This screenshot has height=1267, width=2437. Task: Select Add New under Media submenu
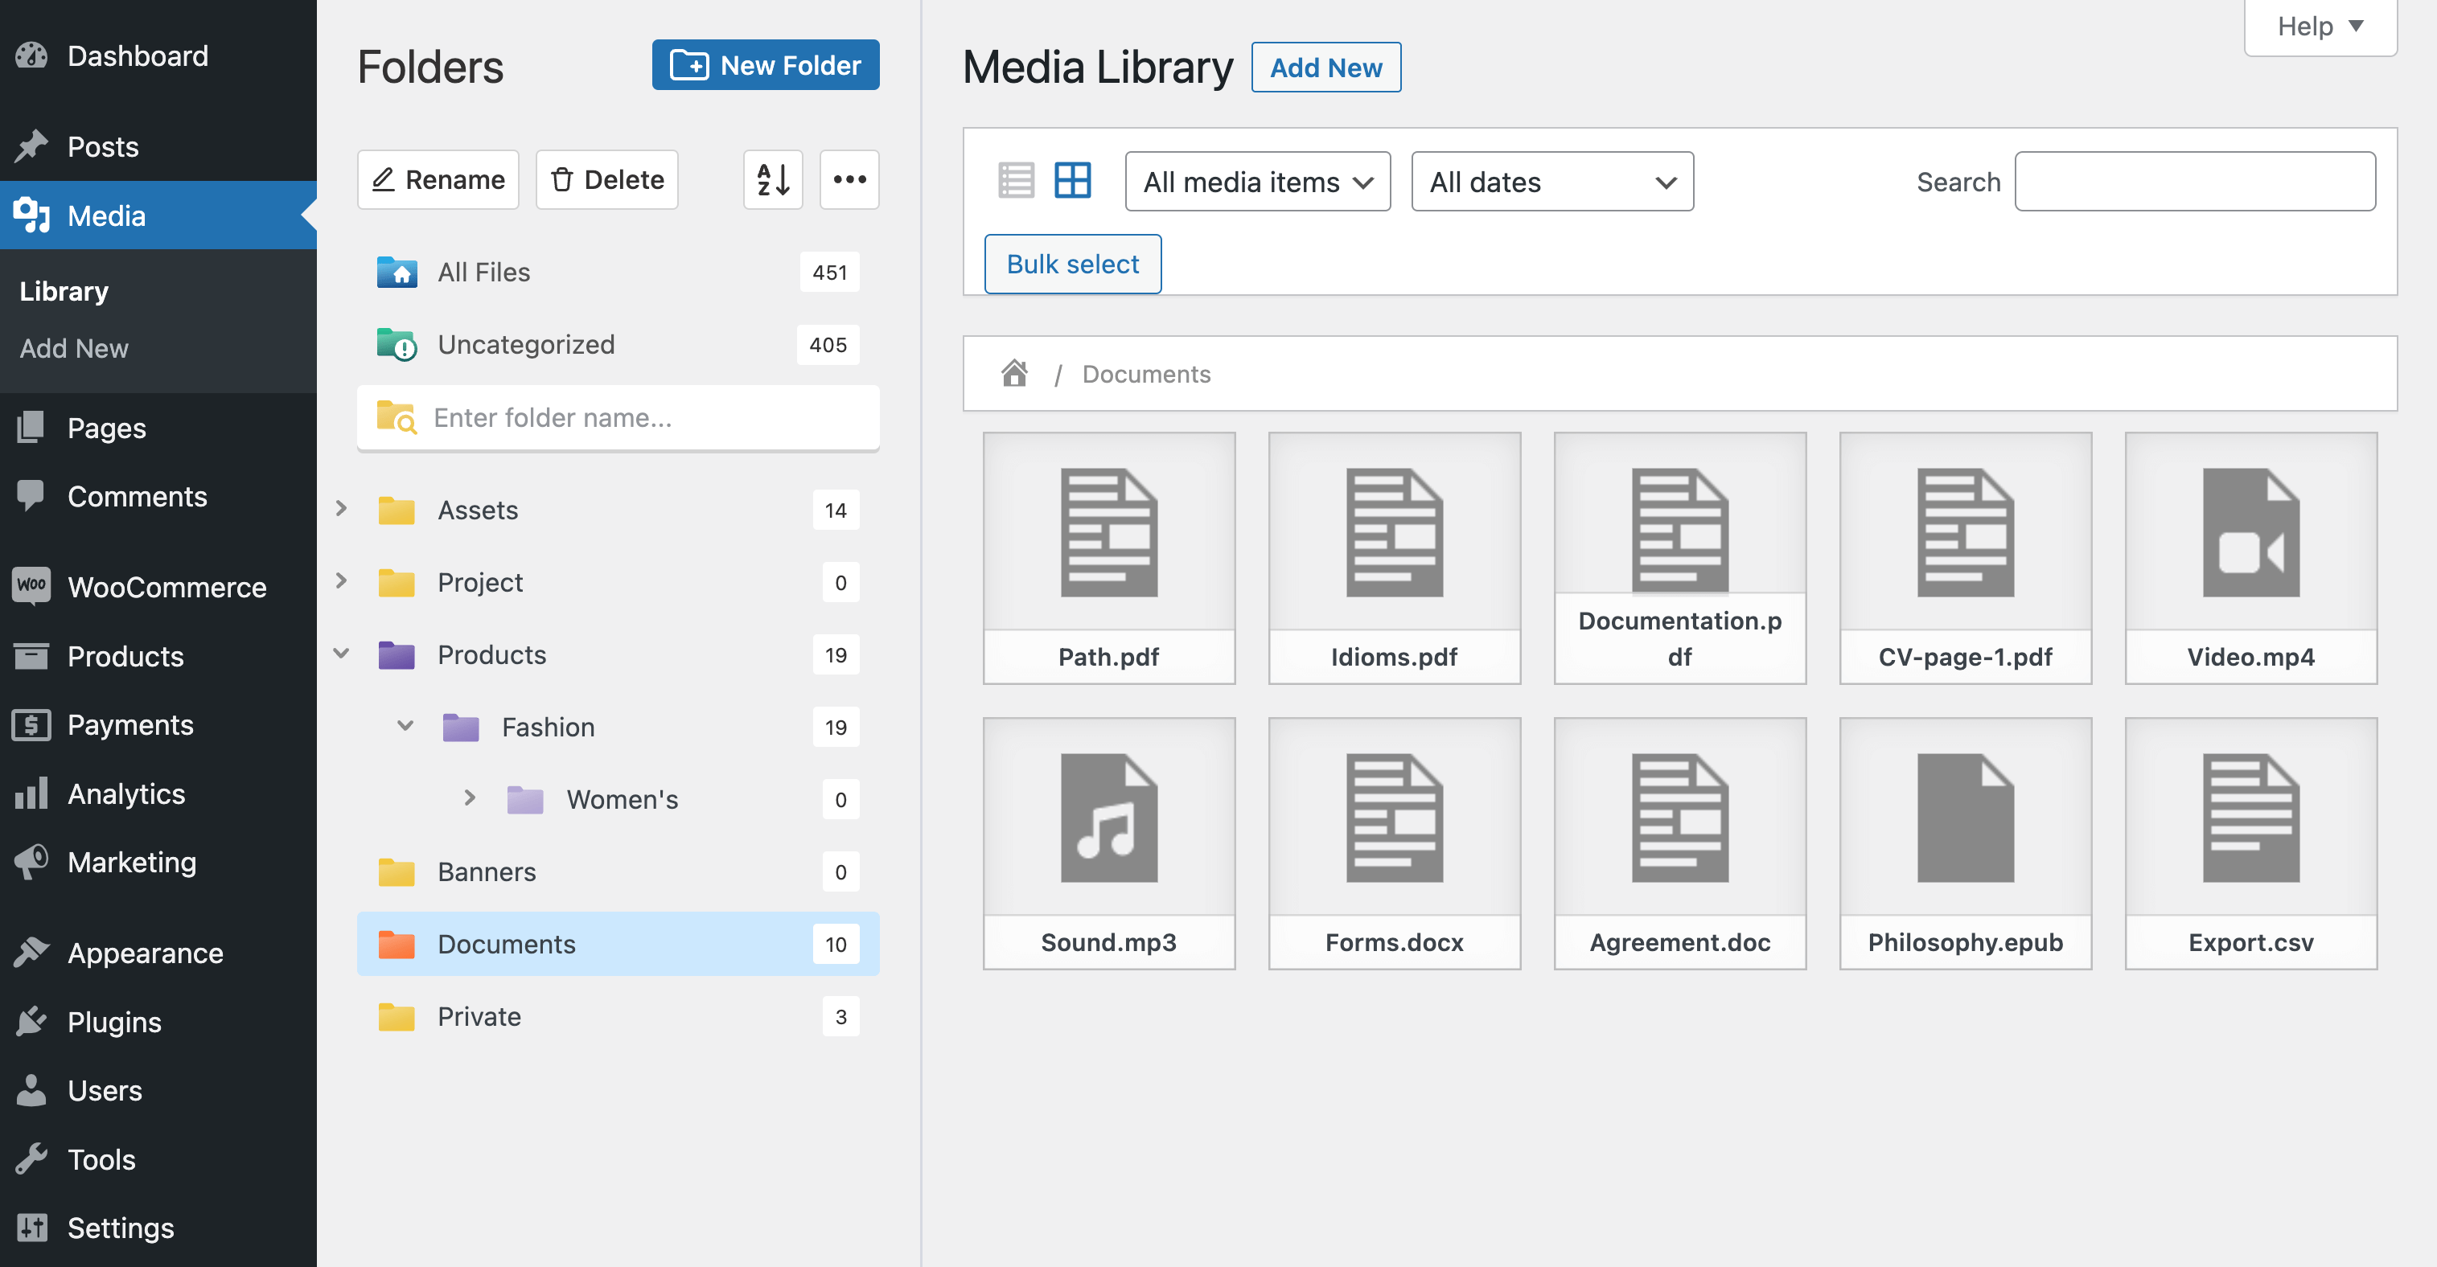[x=74, y=348]
